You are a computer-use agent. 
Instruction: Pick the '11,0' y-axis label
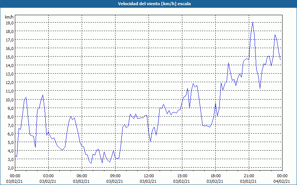pyautogui.click(x=10, y=91)
